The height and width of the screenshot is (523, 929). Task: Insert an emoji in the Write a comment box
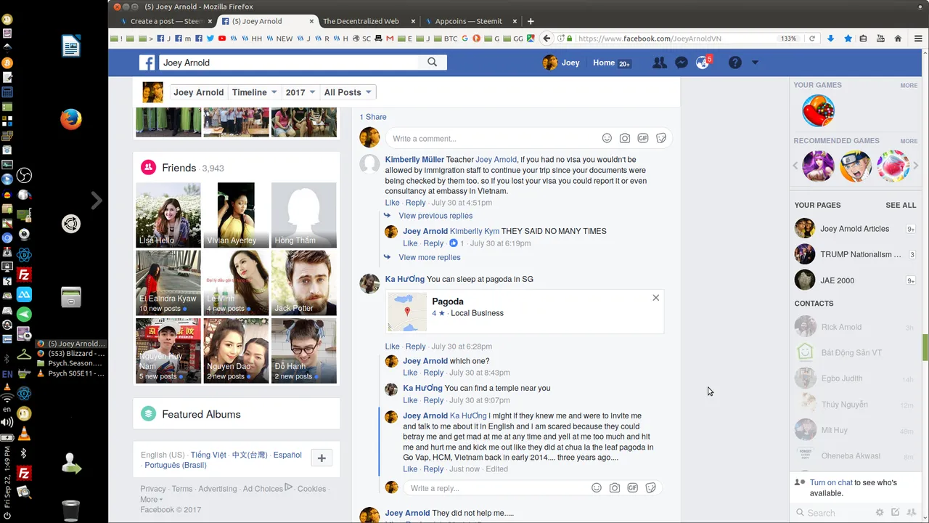(607, 138)
